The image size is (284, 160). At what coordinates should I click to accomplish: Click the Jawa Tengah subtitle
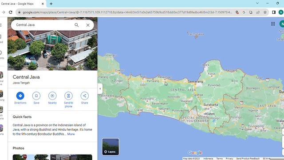pyautogui.click(x=21, y=83)
